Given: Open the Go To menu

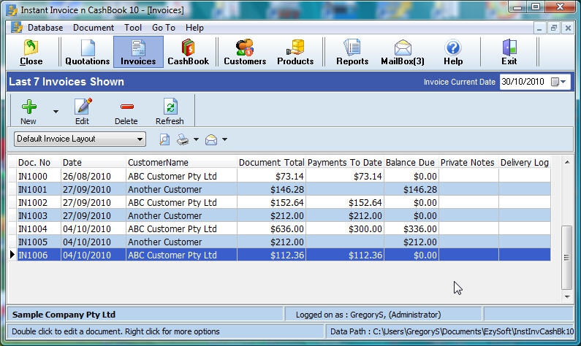Looking at the screenshot, I should 164,28.
